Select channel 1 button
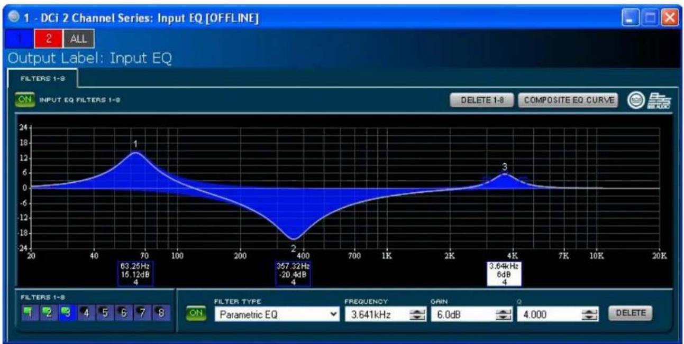The height and width of the screenshot is (344, 684). (x=21, y=39)
